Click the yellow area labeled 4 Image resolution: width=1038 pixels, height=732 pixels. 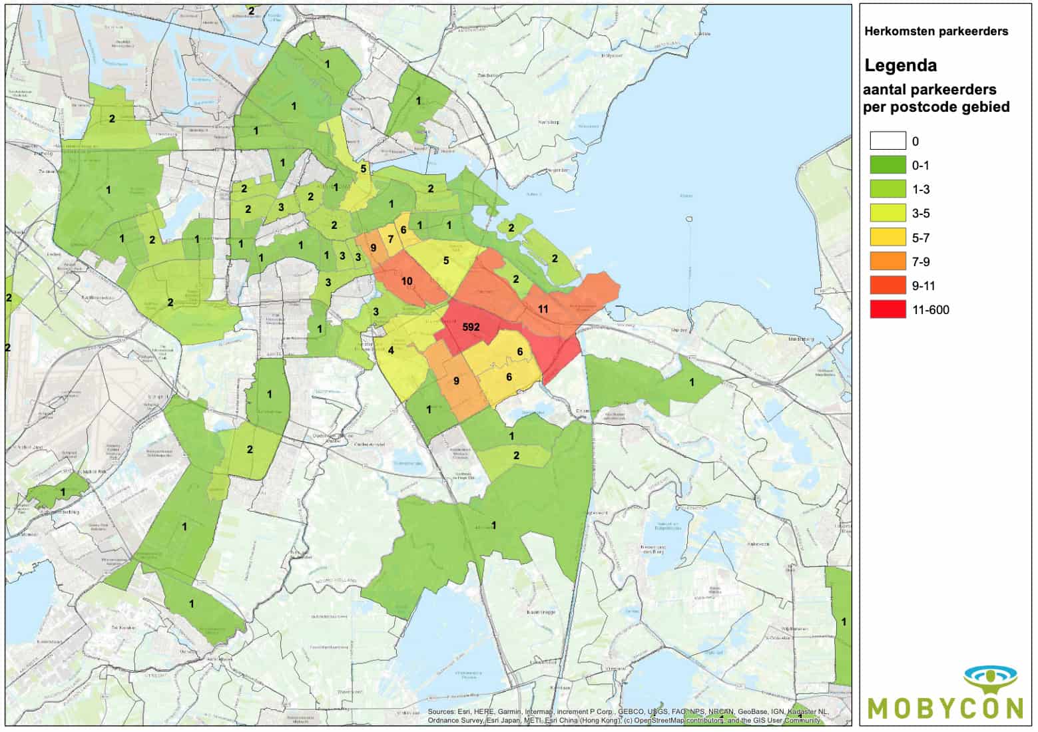(391, 351)
